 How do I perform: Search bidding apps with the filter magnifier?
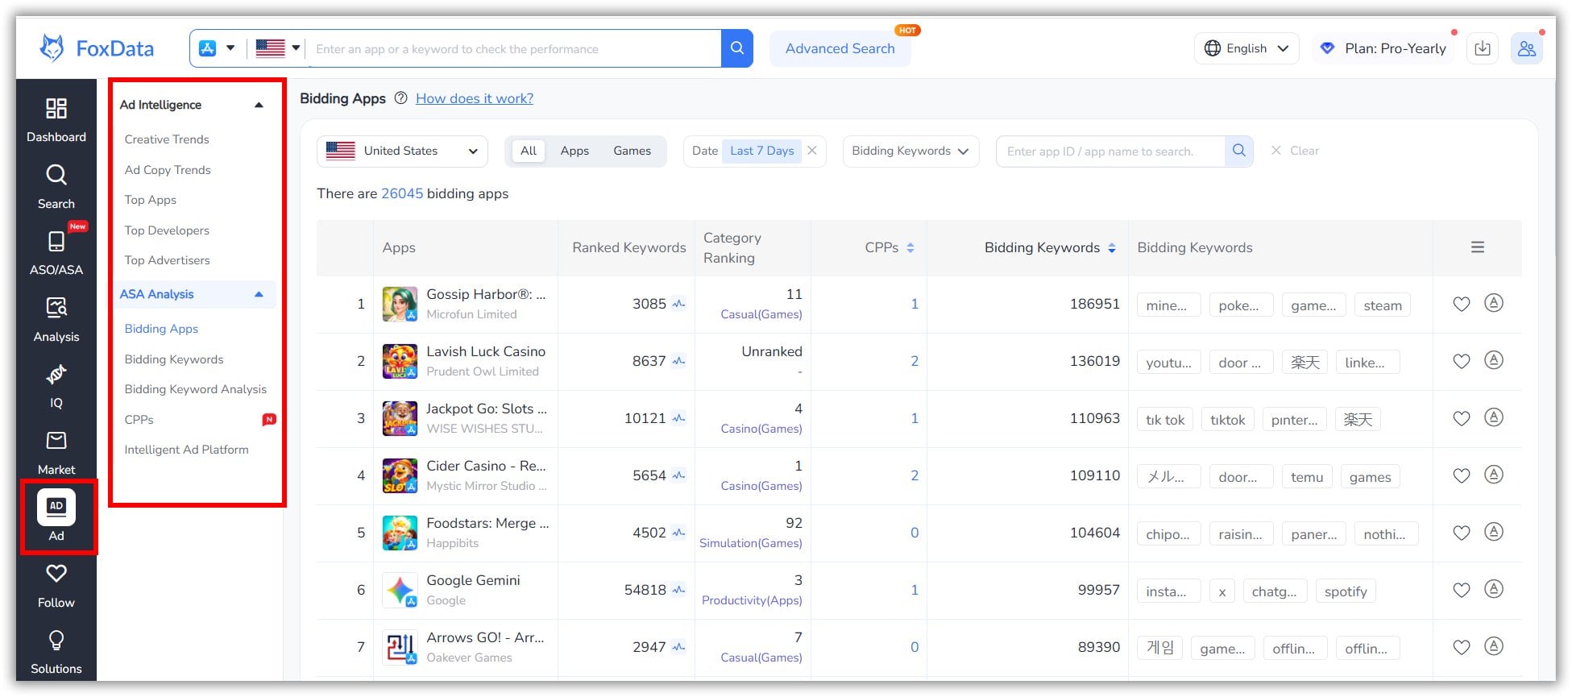click(x=1238, y=151)
